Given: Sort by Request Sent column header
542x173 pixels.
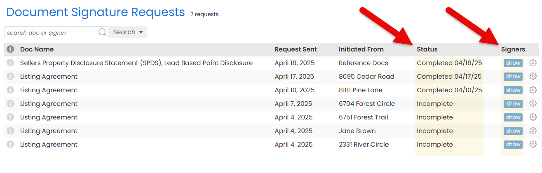Looking at the screenshot, I should (296, 49).
